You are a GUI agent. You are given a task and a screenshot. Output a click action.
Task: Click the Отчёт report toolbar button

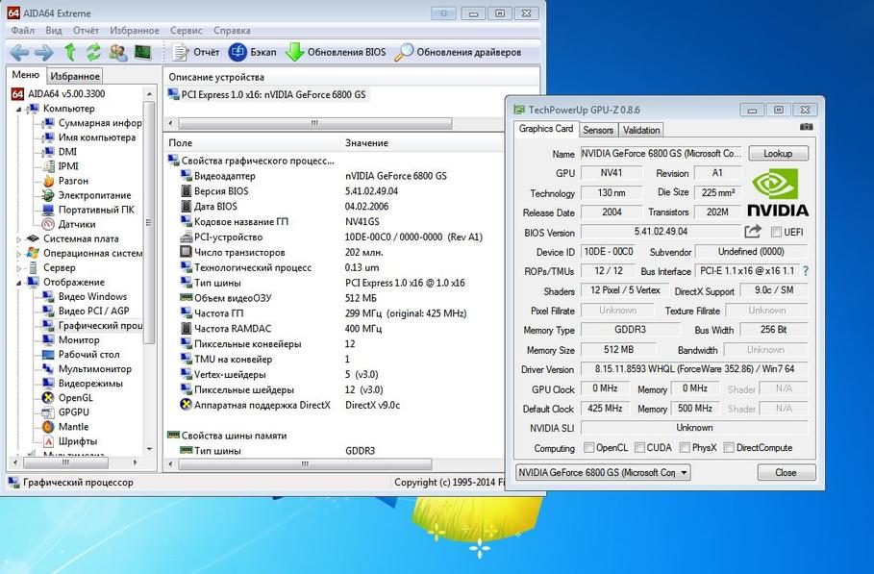[x=195, y=52]
